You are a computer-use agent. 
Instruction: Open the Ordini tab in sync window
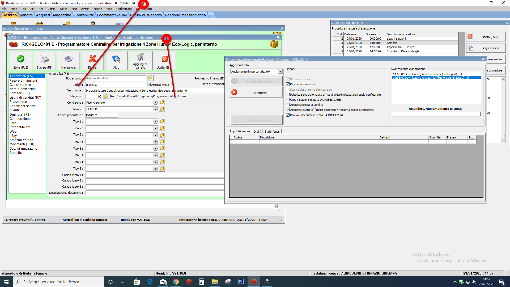[x=257, y=131]
